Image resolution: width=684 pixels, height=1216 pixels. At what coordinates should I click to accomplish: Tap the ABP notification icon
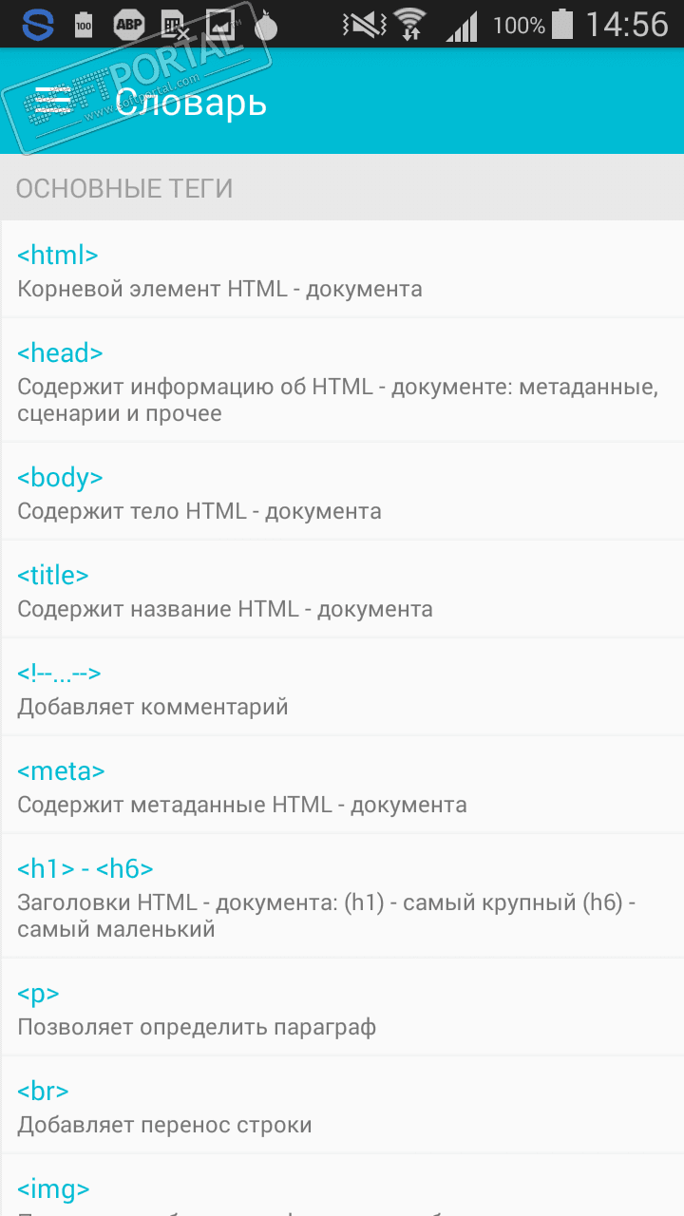click(x=128, y=24)
